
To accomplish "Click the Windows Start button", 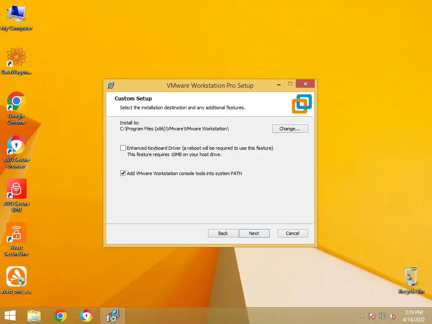I will (x=10, y=316).
